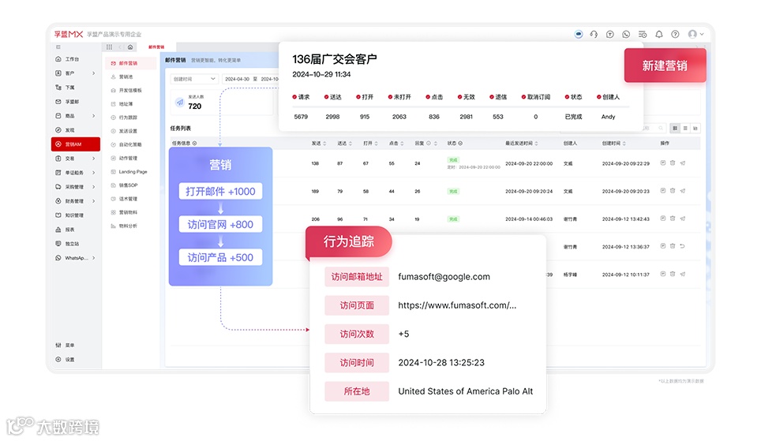Expand the 商品 sidebar menu
Image resolution: width=761 pixels, height=441 pixels.
[77, 116]
